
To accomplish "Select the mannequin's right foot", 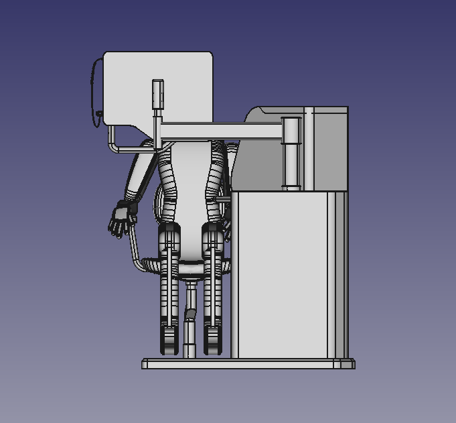I will 213,341.
